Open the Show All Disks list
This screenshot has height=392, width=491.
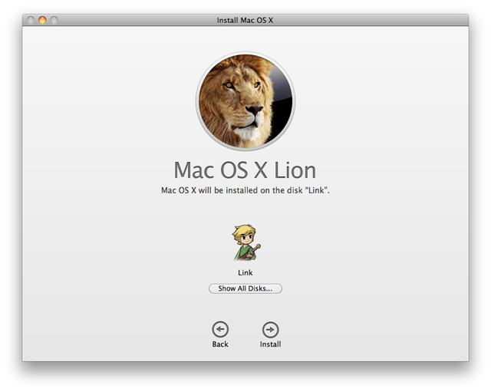pyautogui.click(x=245, y=288)
